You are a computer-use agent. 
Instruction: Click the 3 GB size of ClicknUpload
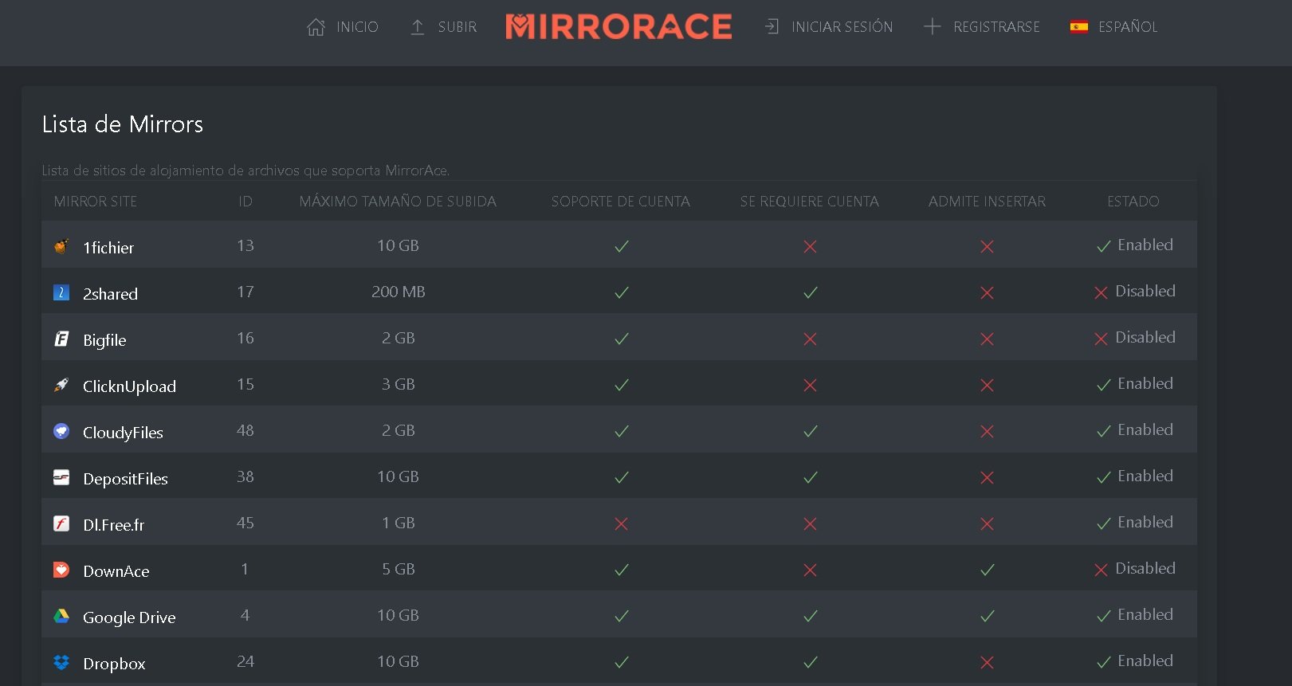point(398,384)
